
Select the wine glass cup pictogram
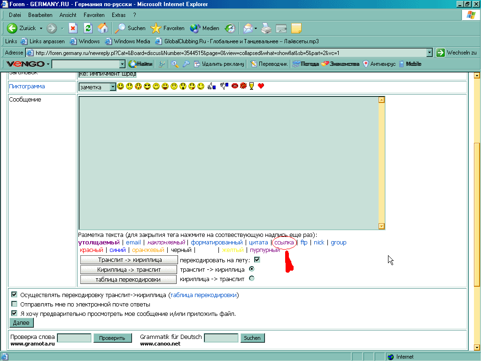(252, 86)
